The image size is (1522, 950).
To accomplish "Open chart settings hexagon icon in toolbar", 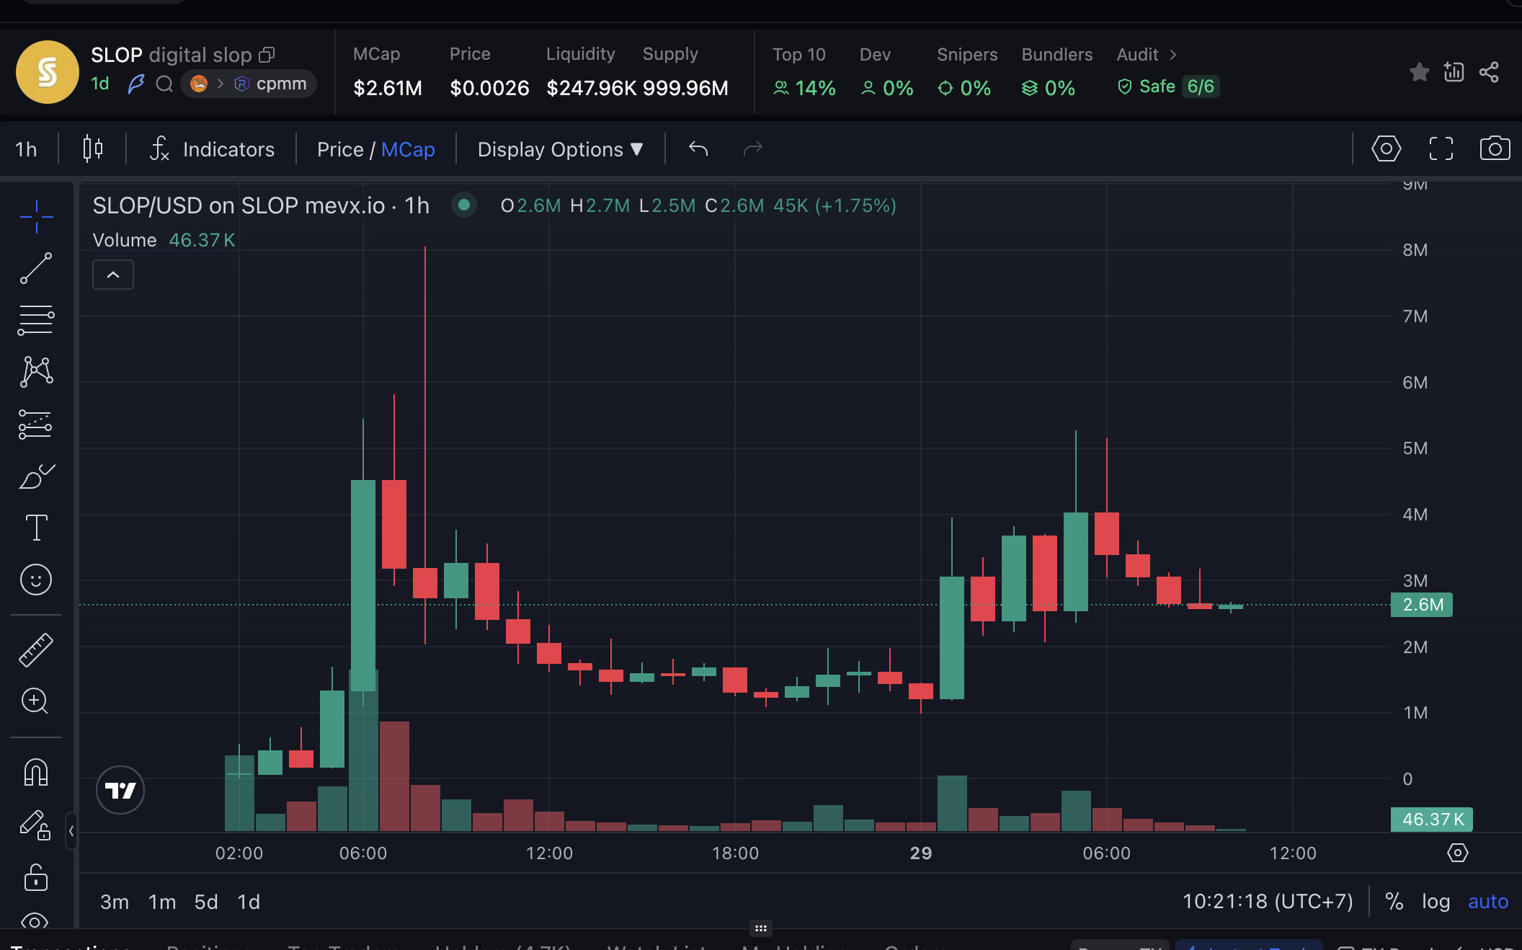I will tap(1387, 149).
